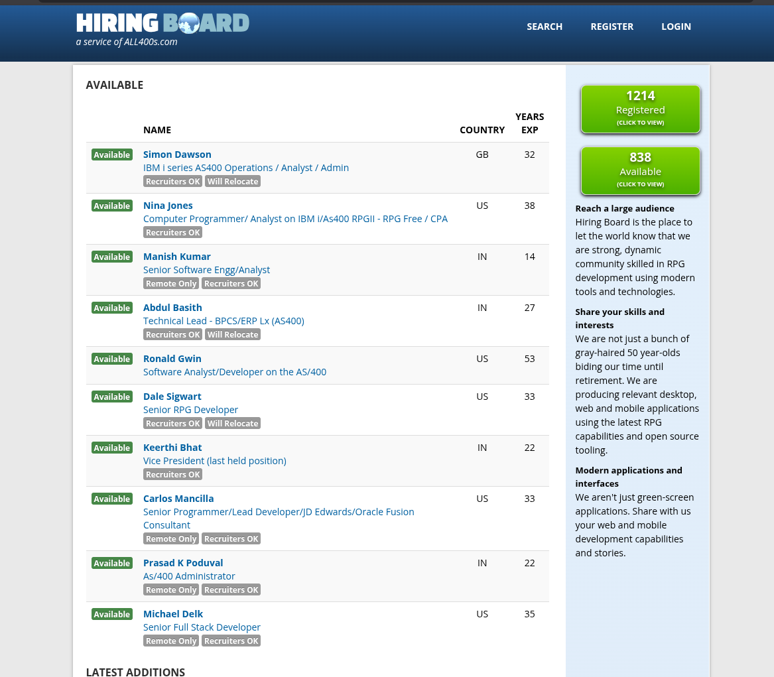Click Senior Programmer/Lead Developer/JD Edwards title
774x677 pixels.
point(279,519)
